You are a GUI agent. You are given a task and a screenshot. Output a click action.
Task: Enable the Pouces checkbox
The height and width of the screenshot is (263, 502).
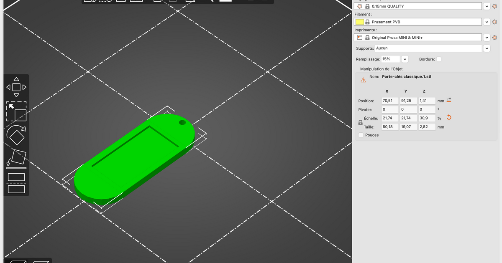coord(360,135)
